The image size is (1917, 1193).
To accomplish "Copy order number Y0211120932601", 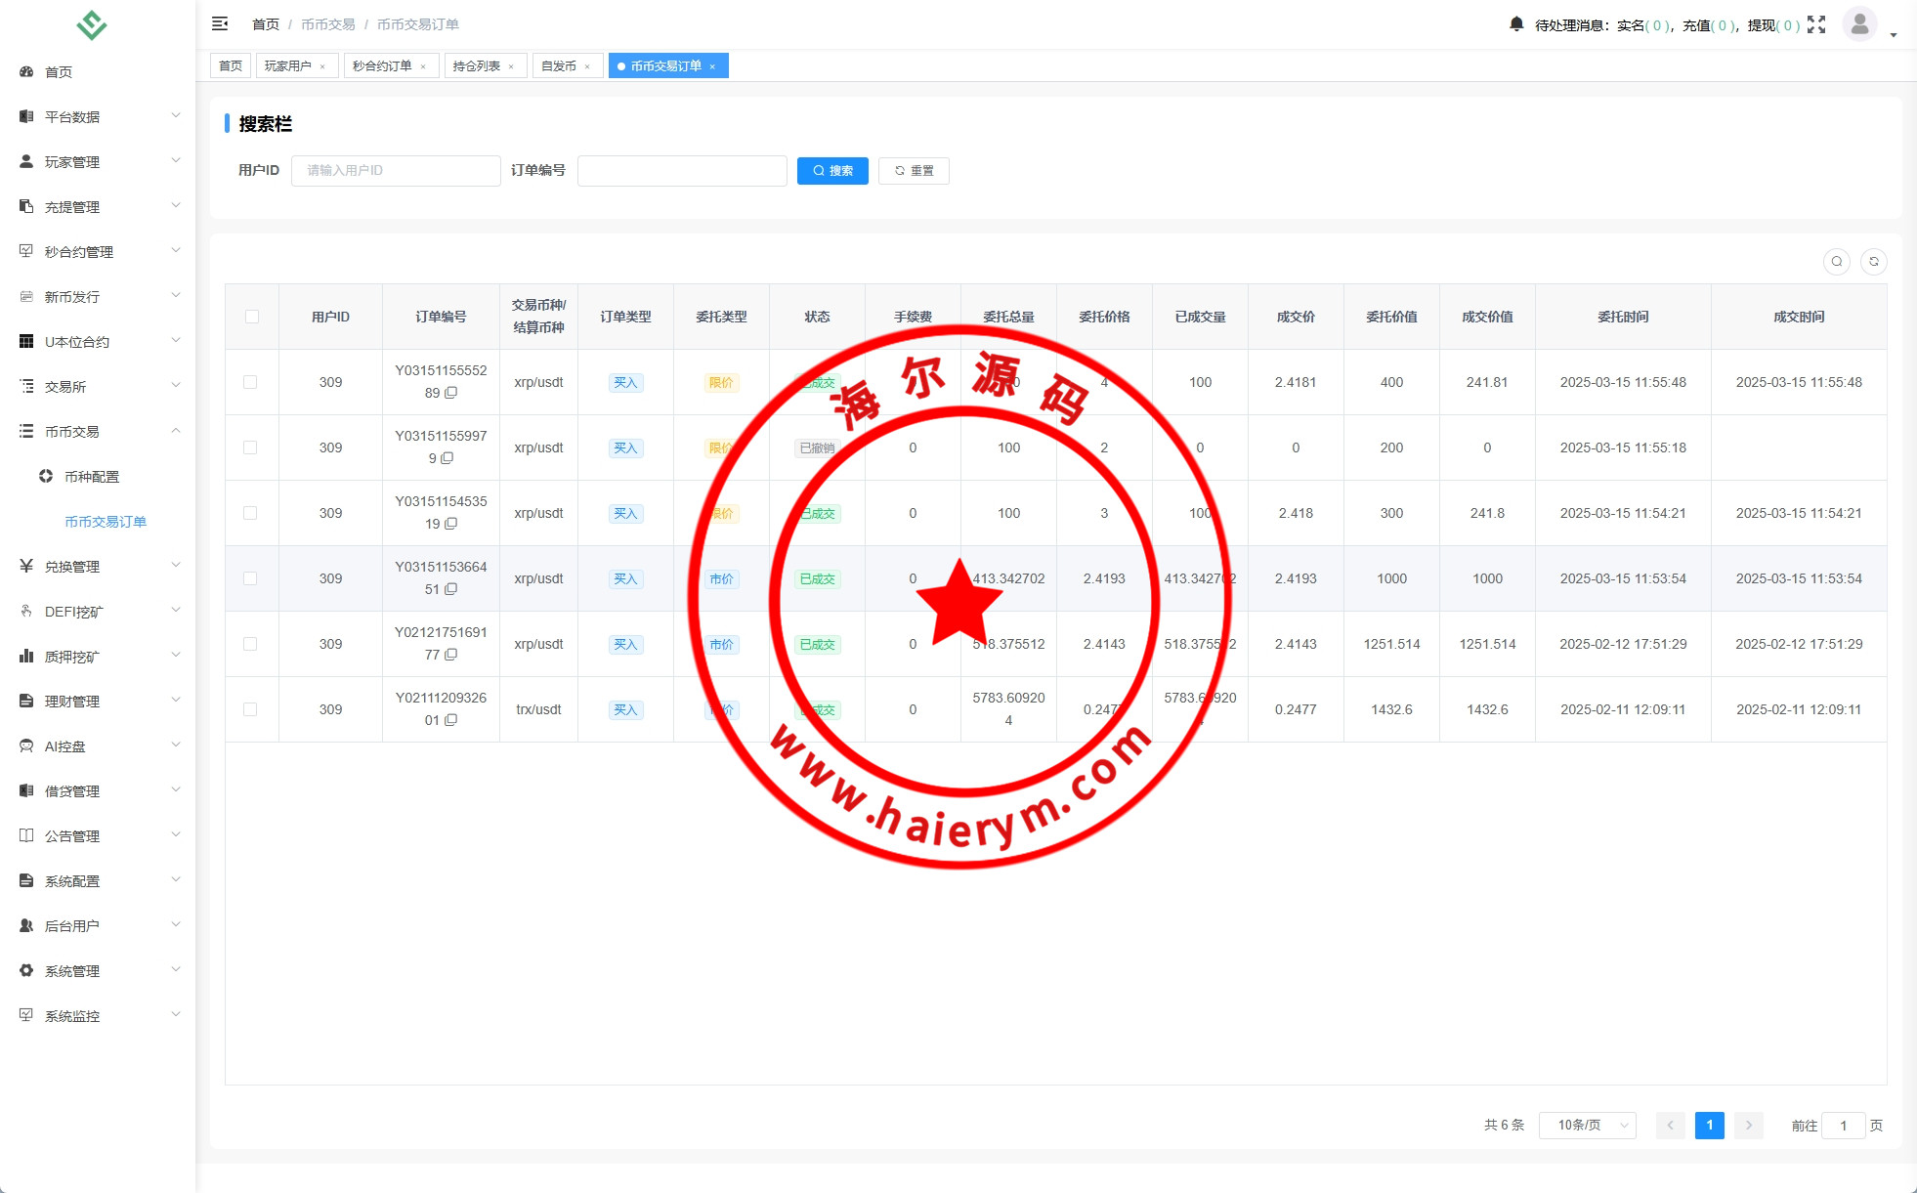I will tap(451, 720).
